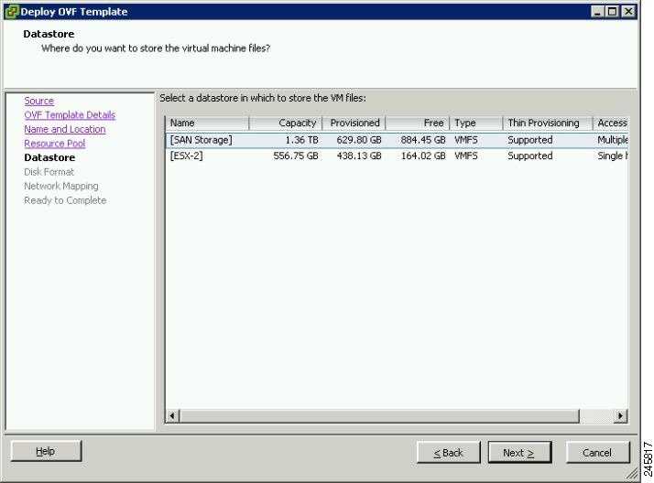Go to the Source step

pos(38,101)
